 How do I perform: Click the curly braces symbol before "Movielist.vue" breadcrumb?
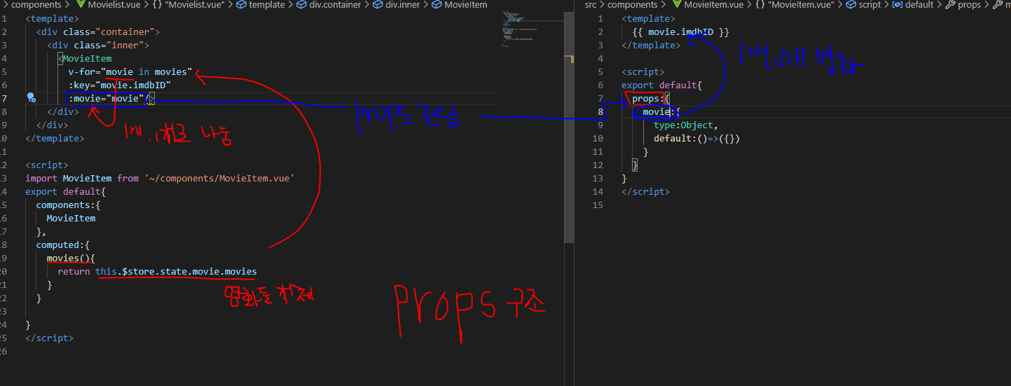[157, 5]
